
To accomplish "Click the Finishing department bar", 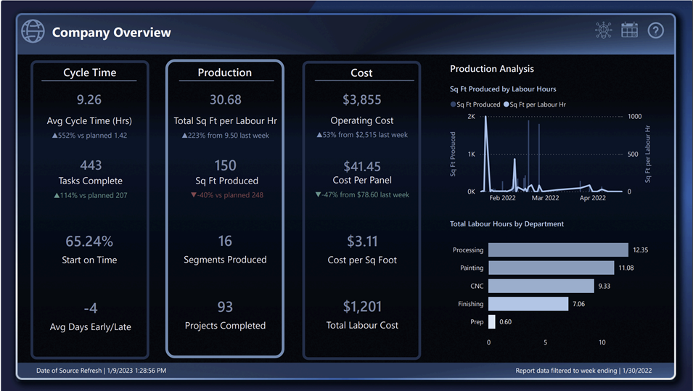I will [x=528, y=304].
